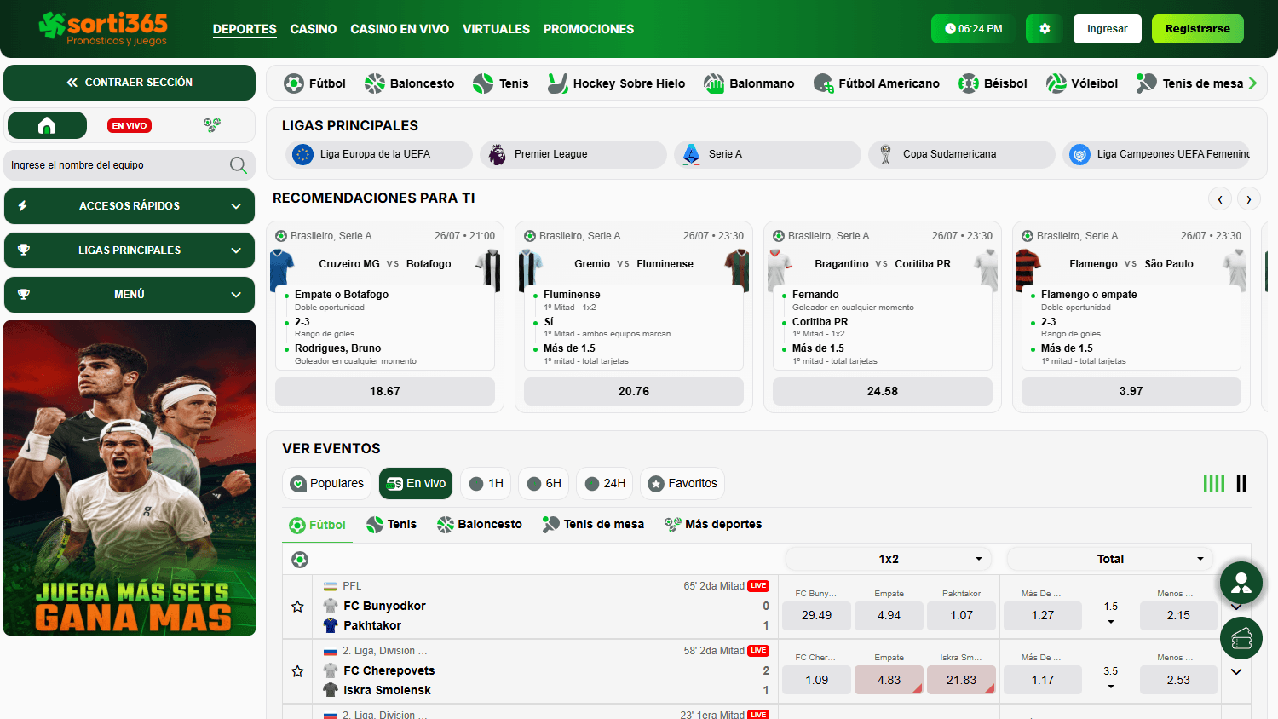Show next recommendations arrow
Screen dimensions: 1278x719
[1249, 198]
